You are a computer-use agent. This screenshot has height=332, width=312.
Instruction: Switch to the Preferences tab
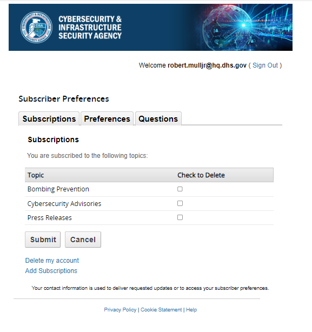pos(107,119)
